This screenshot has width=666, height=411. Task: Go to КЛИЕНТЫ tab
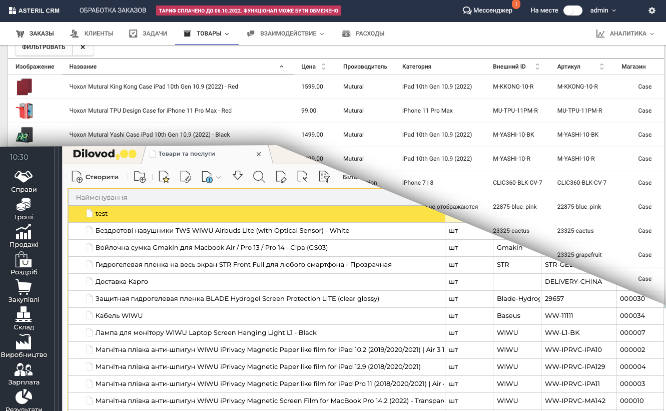[92, 34]
